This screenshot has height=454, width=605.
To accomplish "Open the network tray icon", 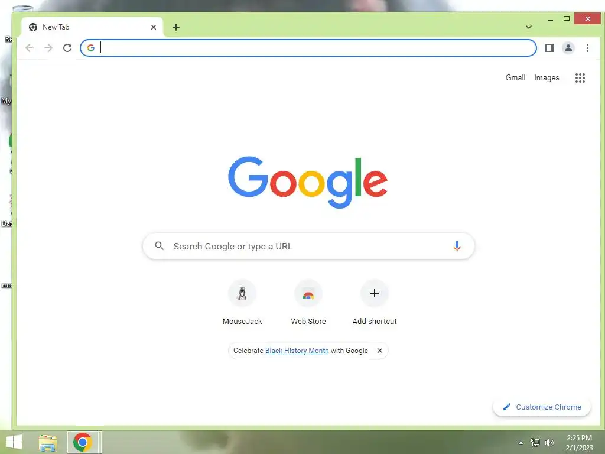I will (535, 442).
